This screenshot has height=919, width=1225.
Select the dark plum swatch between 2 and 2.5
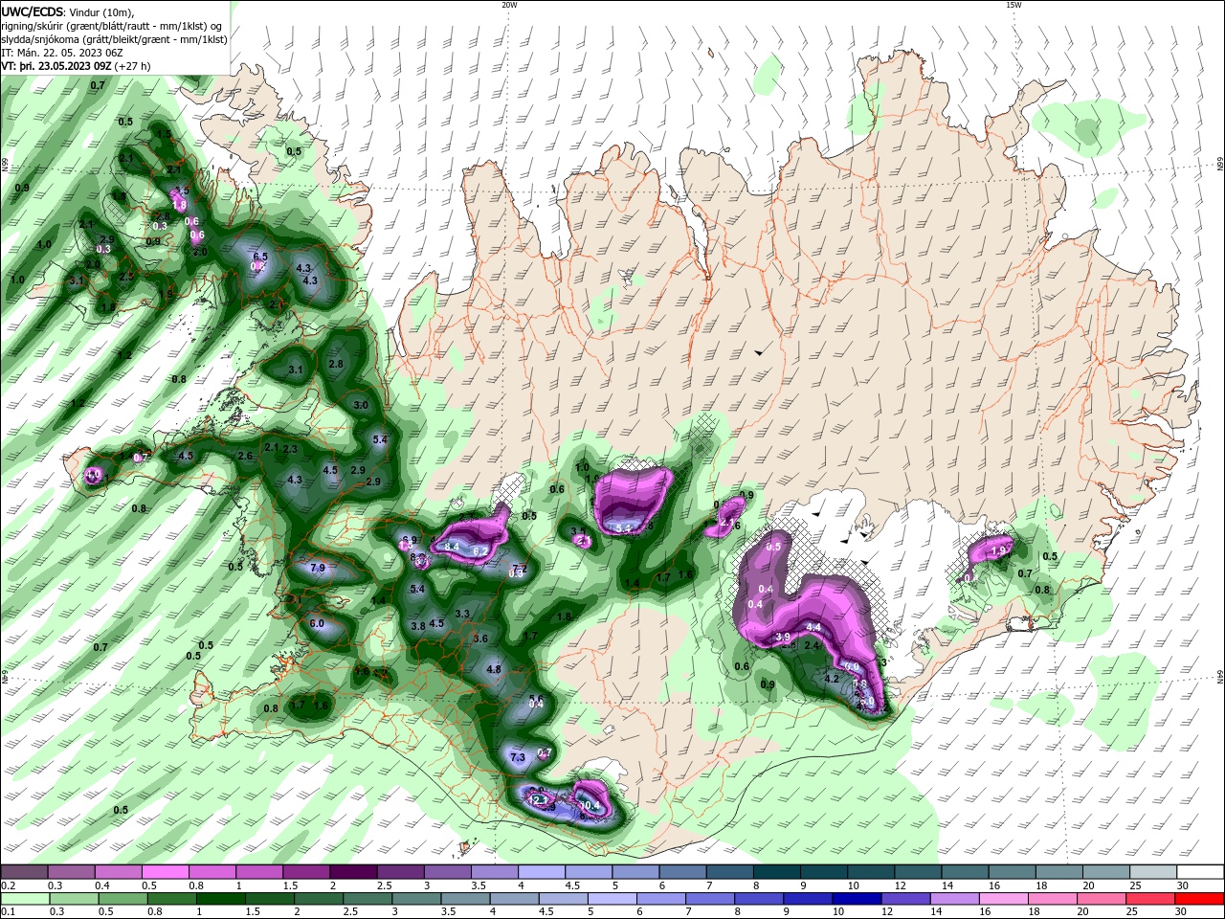352,872
